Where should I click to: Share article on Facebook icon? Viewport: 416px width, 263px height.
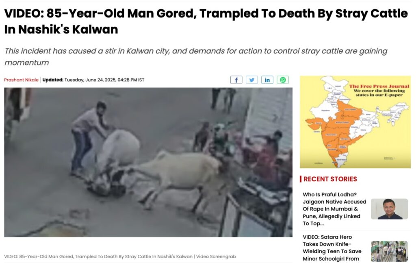[x=236, y=80]
